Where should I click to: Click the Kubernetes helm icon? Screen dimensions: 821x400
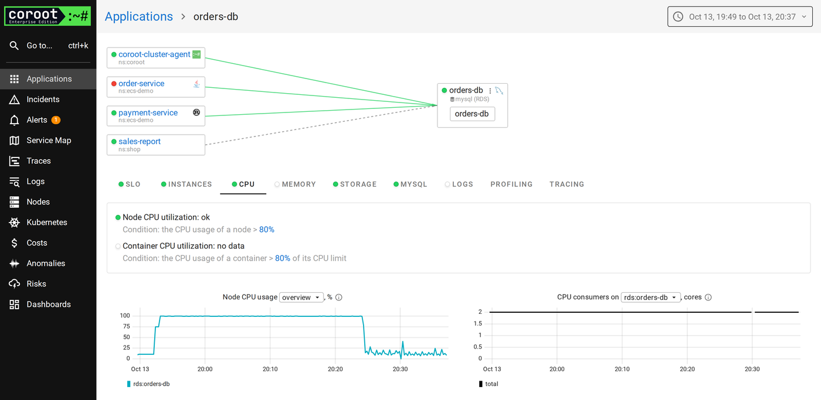tap(15, 223)
